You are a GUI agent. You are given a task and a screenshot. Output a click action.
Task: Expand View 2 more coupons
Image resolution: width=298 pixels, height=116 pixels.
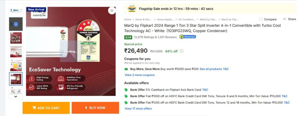tap(139, 75)
